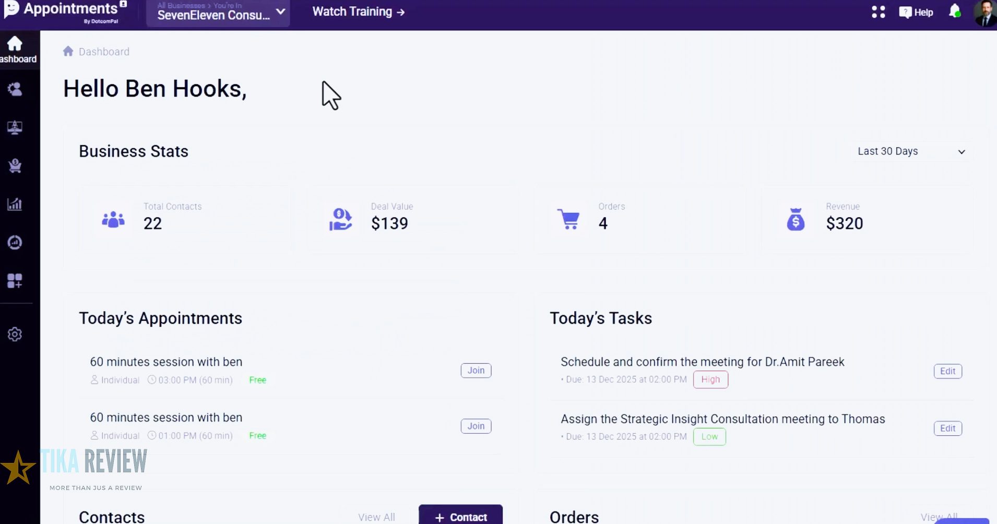
Task: Join the 01:00 PM session with ben
Action: coord(476,426)
